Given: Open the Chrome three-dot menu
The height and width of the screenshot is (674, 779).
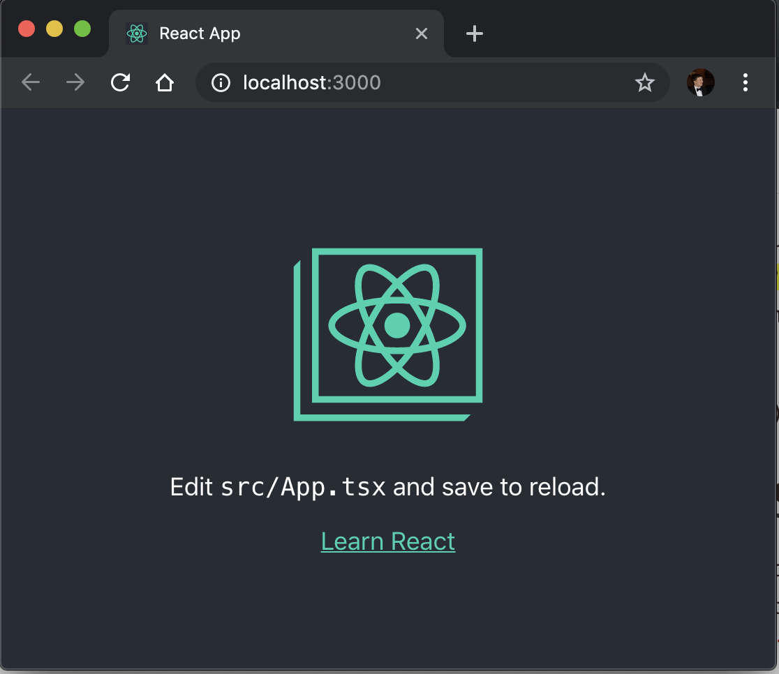Looking at the screenshot, I should point(745,82).
